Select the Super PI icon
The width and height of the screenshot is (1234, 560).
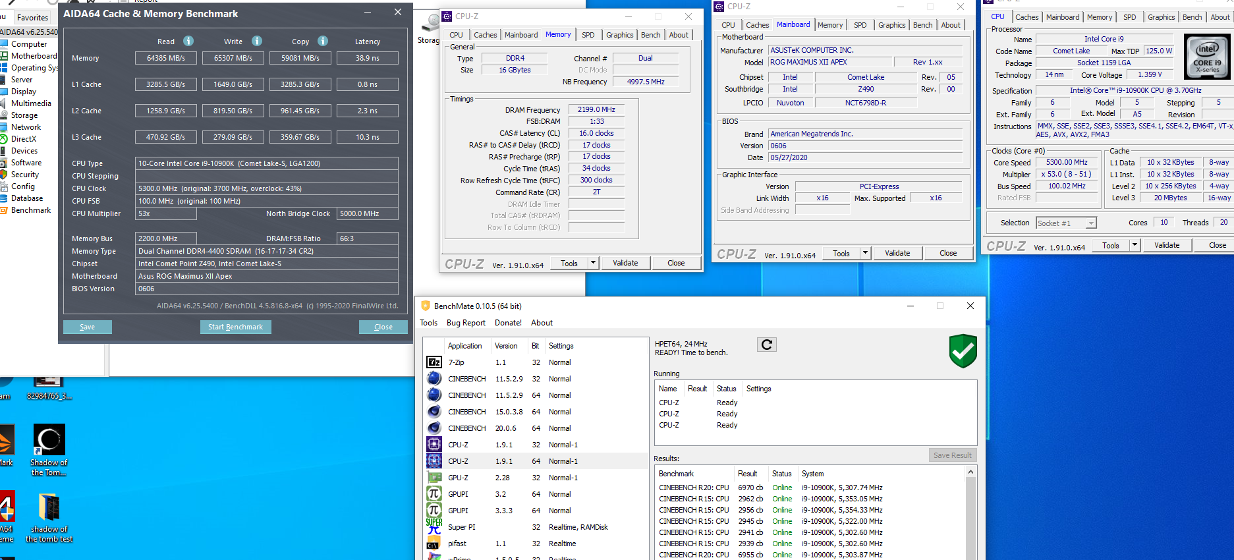coord(434,527)
